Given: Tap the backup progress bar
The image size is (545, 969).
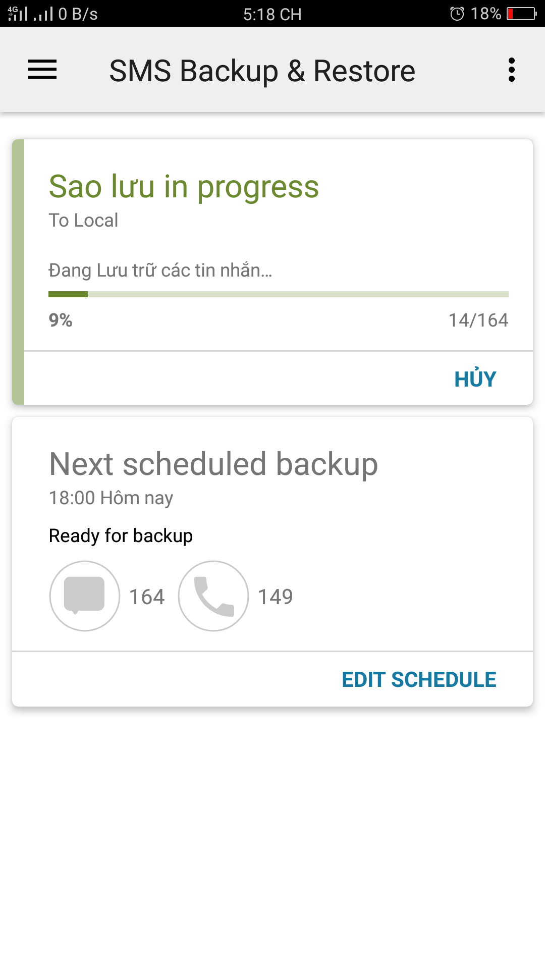Looking at the screenshot, I should click(x=278, y=294).
